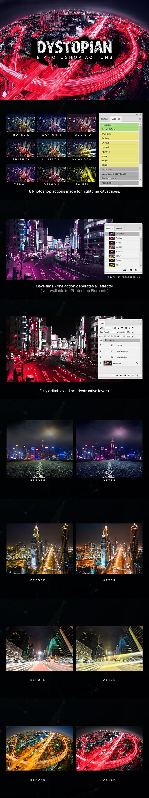Viewport: 149px width, 798px height.
Task: Hide the Channel Mixer layer
Action: coord(101,357)
